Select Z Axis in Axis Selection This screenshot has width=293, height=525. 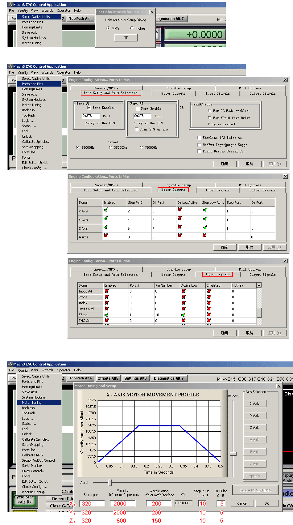pos(255,428)
